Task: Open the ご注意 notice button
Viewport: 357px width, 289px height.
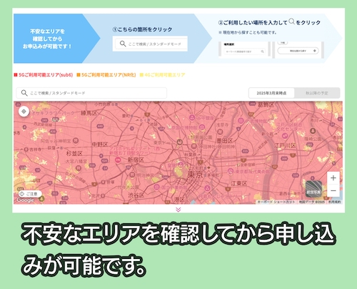Action: coord(30,194)
